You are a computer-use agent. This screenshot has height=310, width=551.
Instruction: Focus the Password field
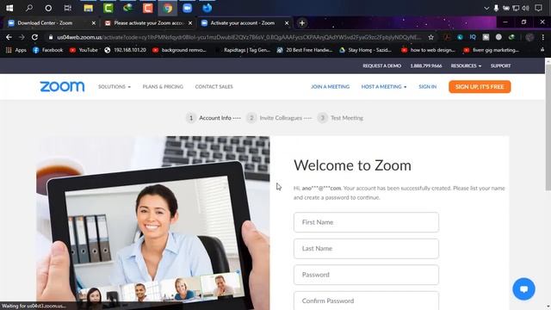[366, 275]
